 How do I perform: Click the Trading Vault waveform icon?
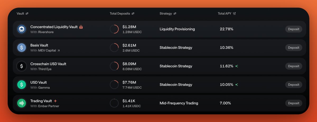[21, 103]
